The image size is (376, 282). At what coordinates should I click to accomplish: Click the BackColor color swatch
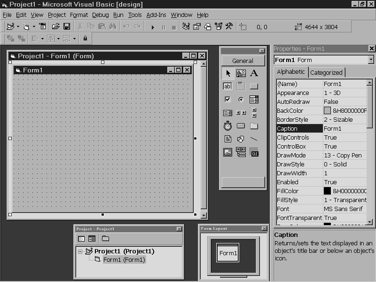tap(327, 110)
